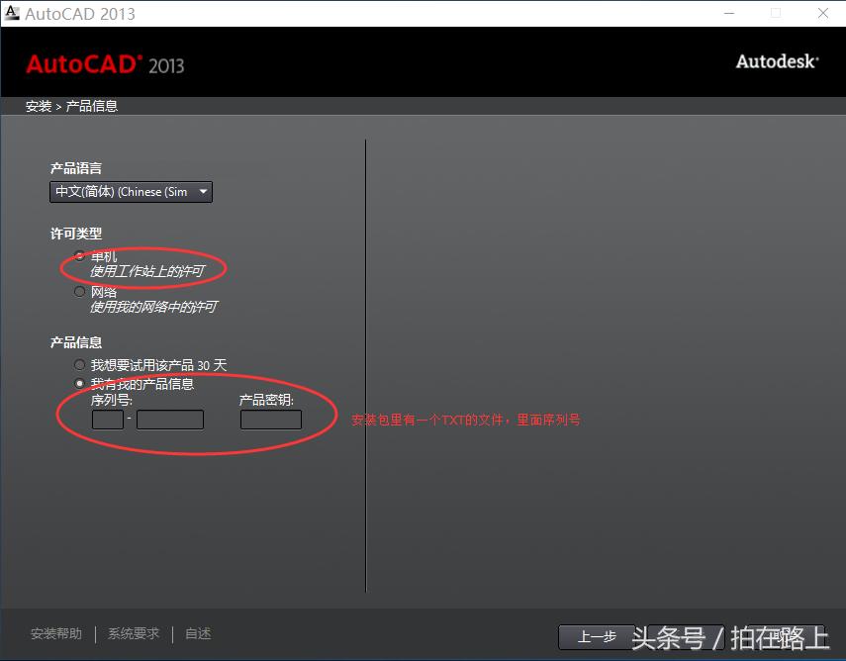Click the Autodesk logo

click(x=777, y=61)
